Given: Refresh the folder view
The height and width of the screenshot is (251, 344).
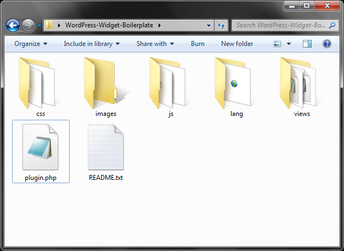Looking at the screenshot, I should pos(221,25).
